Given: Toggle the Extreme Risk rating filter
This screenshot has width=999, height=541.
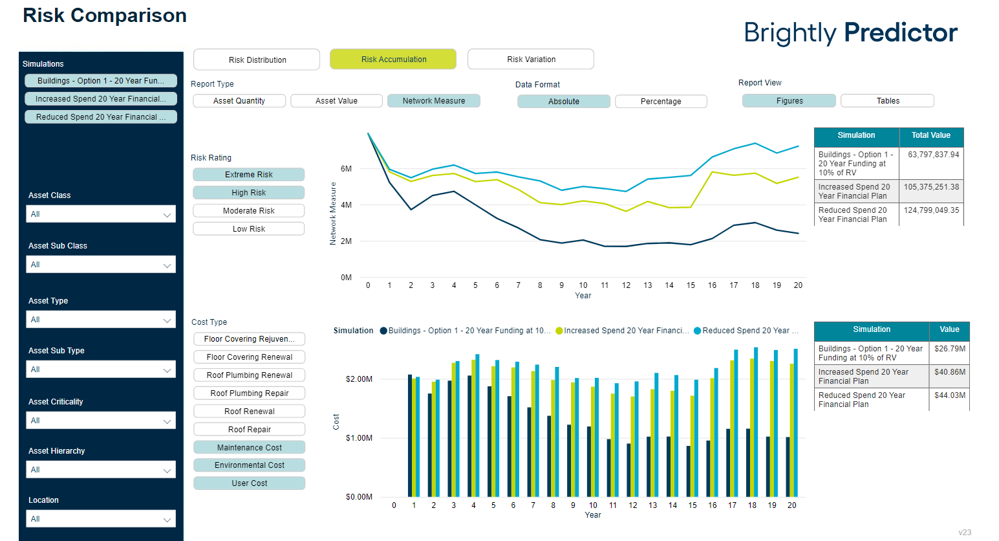Looking at the screenshot, I should point(248,175).
